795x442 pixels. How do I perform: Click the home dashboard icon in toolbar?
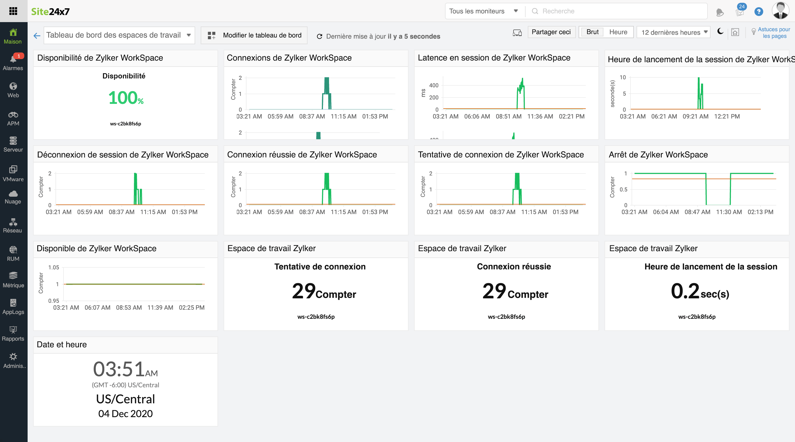735,32
